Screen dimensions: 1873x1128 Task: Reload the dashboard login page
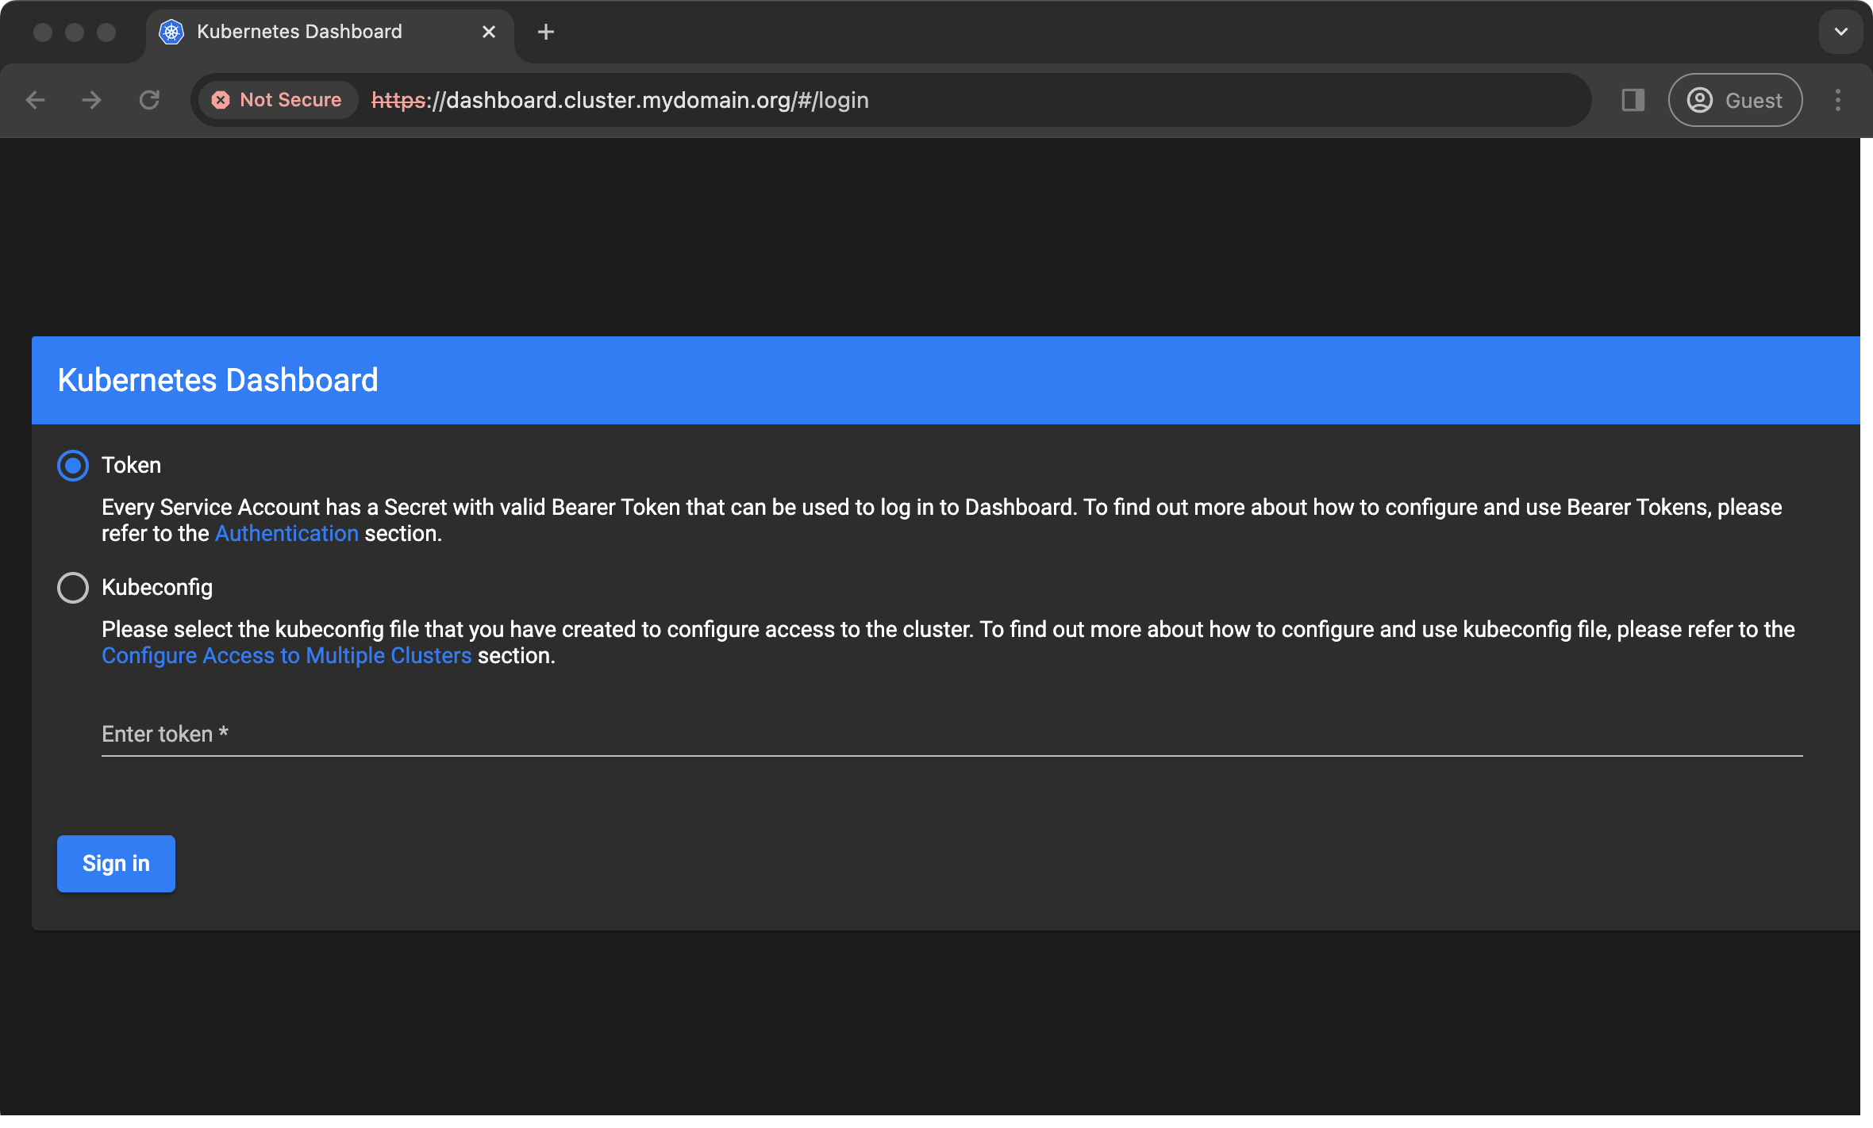(x=149, y=100)
